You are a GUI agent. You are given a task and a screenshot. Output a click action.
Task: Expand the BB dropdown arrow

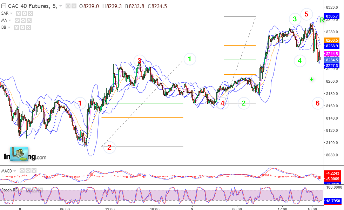coord(9,27)
